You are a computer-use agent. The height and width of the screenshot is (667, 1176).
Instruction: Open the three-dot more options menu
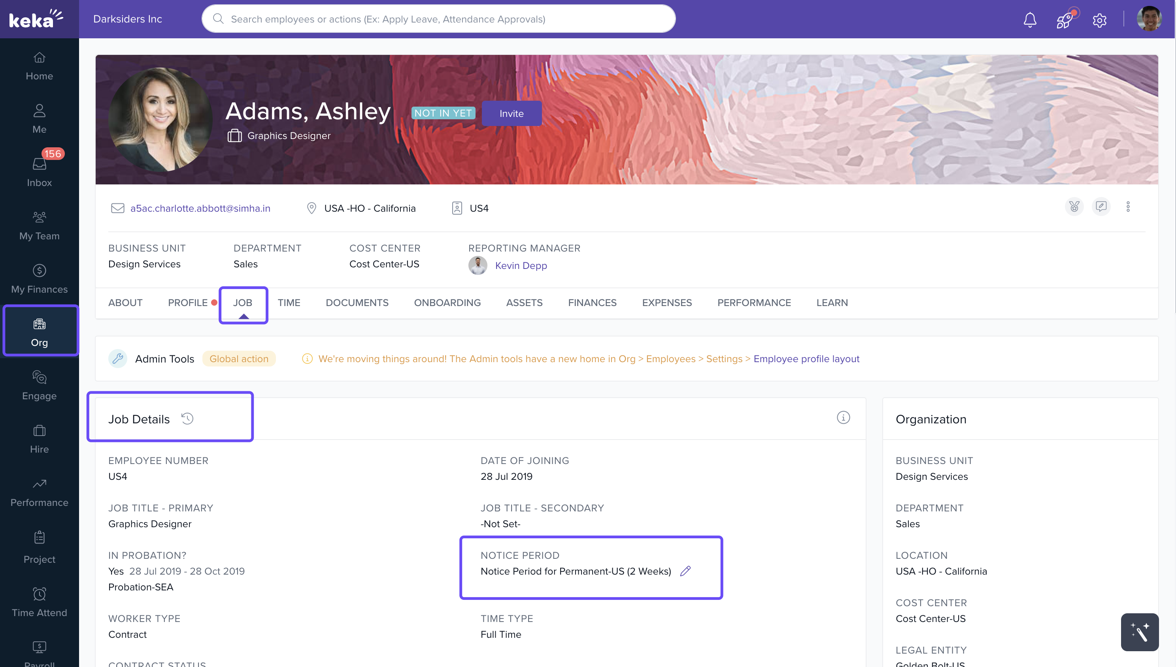click(x=1128, y=207)
